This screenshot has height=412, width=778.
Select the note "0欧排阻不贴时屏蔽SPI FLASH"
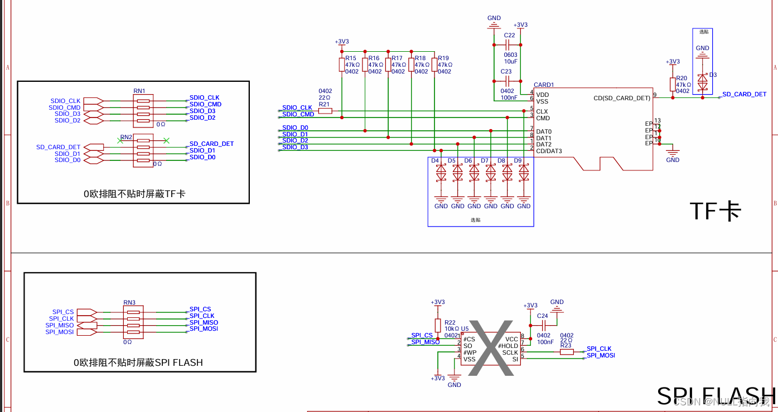tap(138, 362)
